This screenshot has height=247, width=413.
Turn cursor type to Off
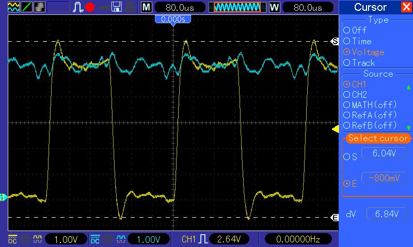(x=355, y=30)
